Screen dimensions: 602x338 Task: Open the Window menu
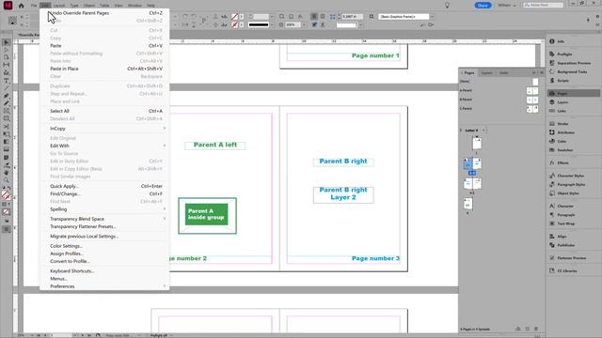[135, 6]
